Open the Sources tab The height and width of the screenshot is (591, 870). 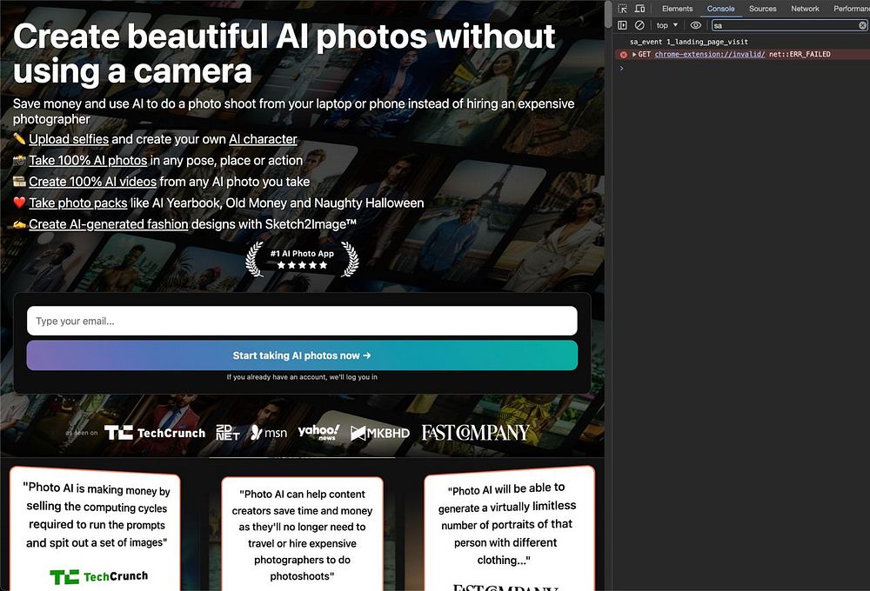point(762,9)
